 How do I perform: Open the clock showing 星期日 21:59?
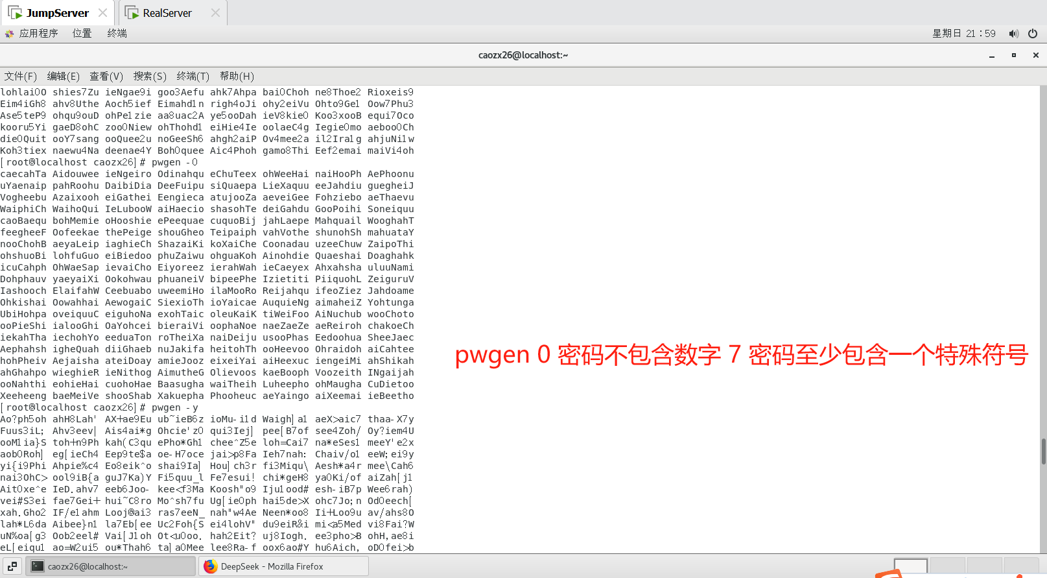pyautogui.click(x=963, y=33)
